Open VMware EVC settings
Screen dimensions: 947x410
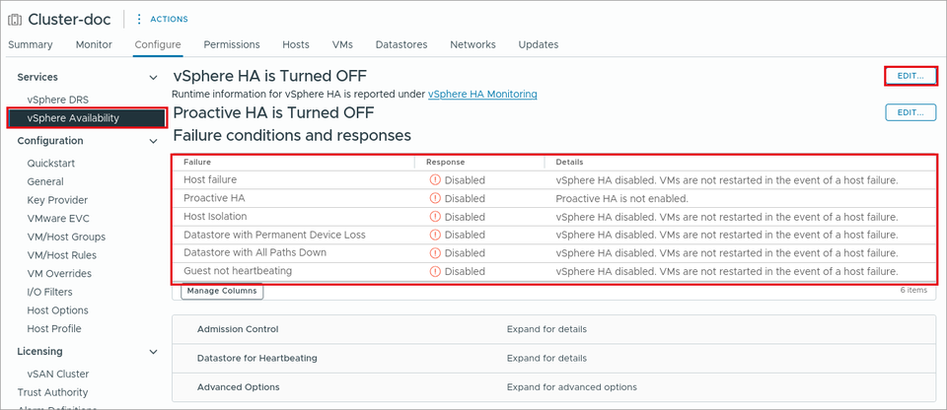click(58, 219)
